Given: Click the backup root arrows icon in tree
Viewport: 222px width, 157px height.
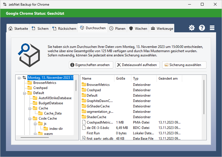Looking at the screenshot, I should [24, 78].
